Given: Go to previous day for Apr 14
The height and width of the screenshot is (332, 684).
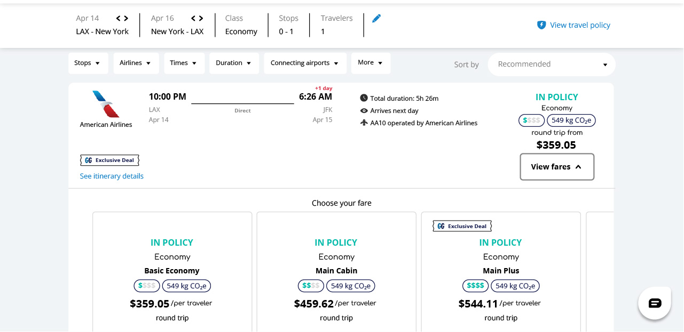Looking at the screenshot, I should [119, 19].
